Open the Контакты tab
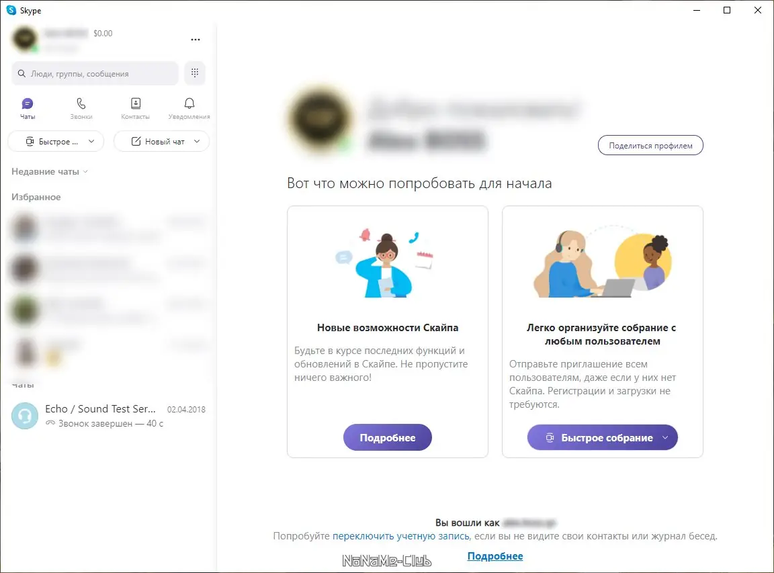The image size is (774, 573). coord(135,109)
